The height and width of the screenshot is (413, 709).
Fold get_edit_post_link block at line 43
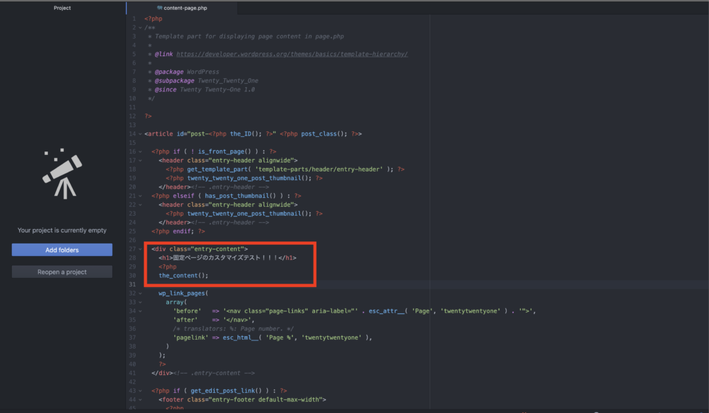[140, 390]
